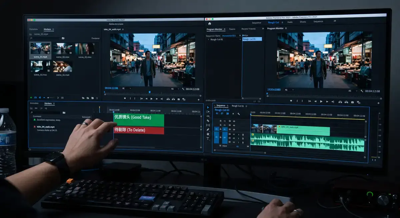
Task: Select the Type tool
Action: (x=208, y=138)
